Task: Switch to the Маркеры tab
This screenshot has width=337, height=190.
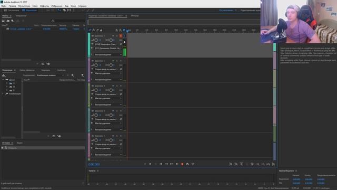Action: (46, 70)
